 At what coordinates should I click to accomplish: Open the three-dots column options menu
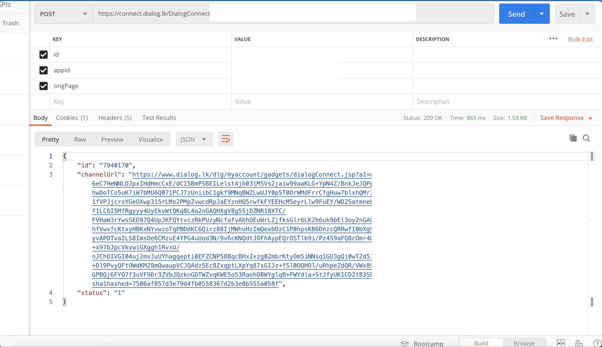(x=553, y=39)
